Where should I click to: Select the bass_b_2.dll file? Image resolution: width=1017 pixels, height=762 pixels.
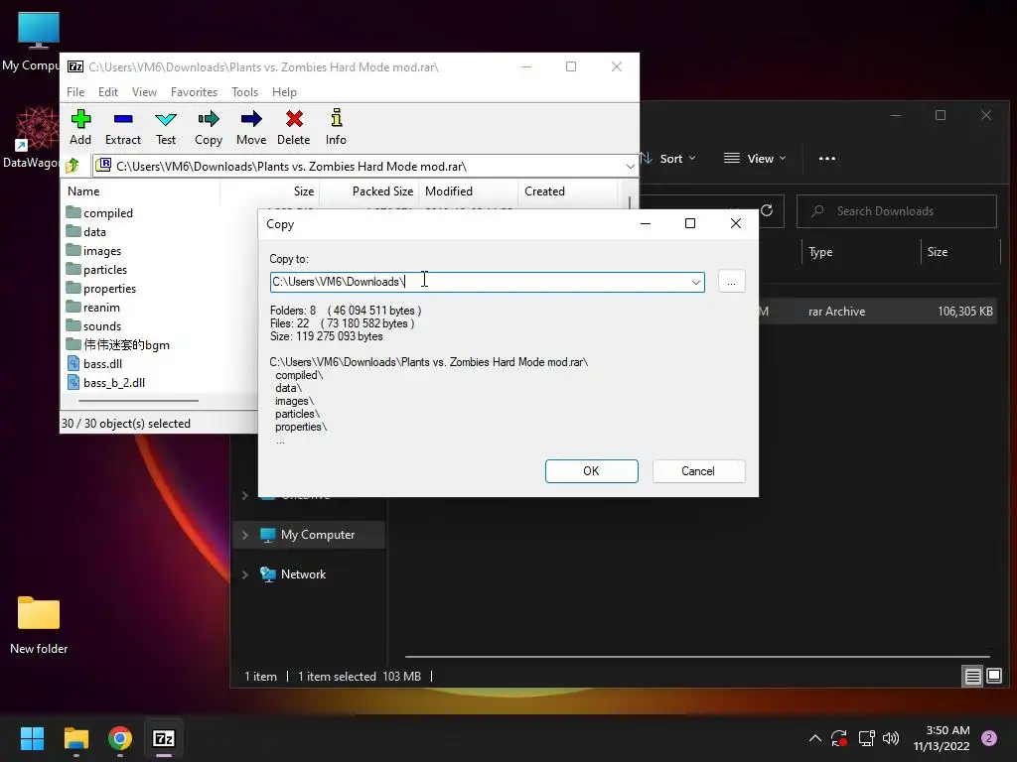coord(106,382)
